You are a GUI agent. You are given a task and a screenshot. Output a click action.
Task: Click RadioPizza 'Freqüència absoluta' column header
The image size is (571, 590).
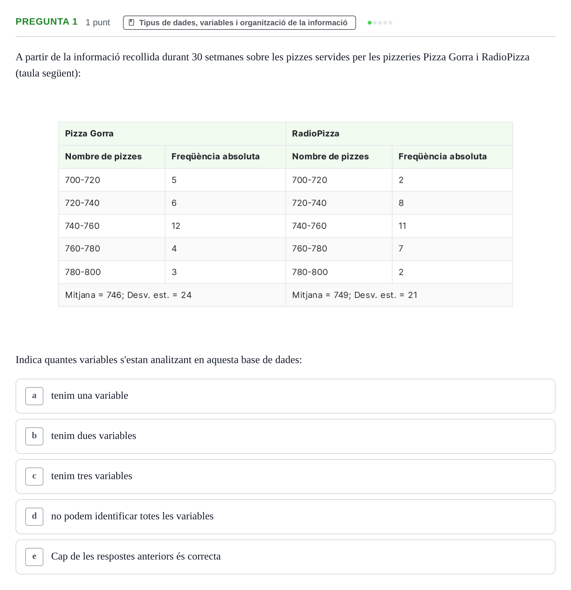(x=452, y=157)
